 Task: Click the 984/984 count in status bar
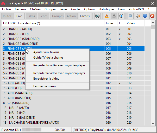click(60, 130)
